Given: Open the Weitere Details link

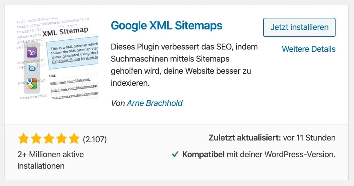Looking at the screenshot, I should pos(309,49).
